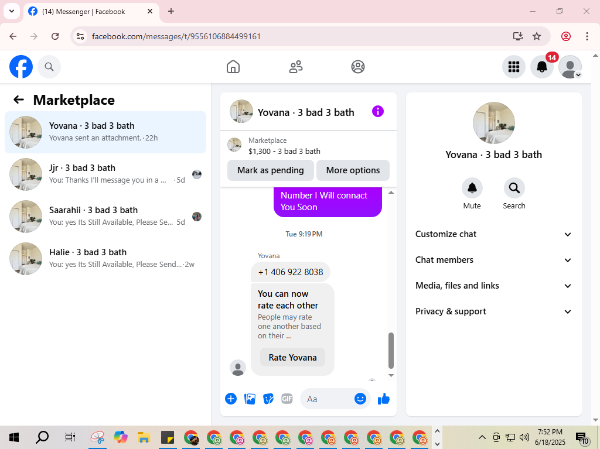Open Saarahii 3 bad 3 bath conversation
The image size is (600, 449).
tap(105, 217)
